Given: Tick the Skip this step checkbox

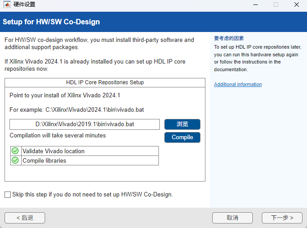Looking at the screenshot, I should coord(8,195).
